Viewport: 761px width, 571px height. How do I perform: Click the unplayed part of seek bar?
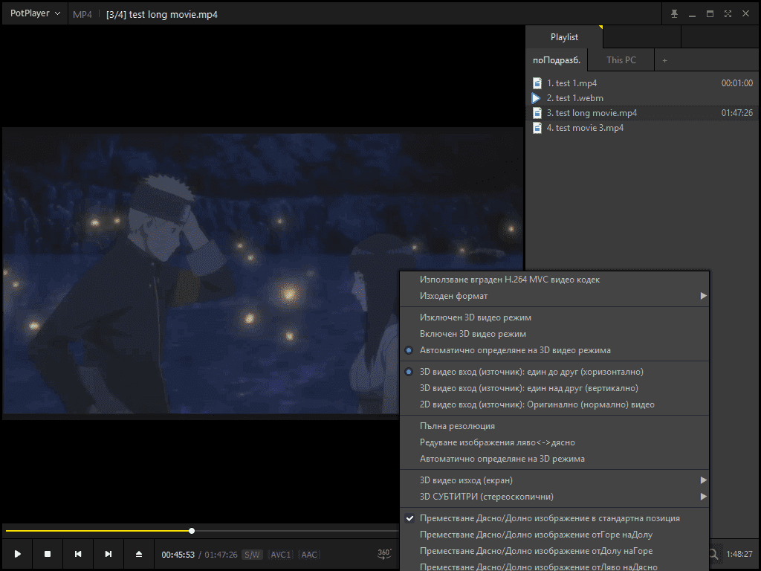pos(296,531)
